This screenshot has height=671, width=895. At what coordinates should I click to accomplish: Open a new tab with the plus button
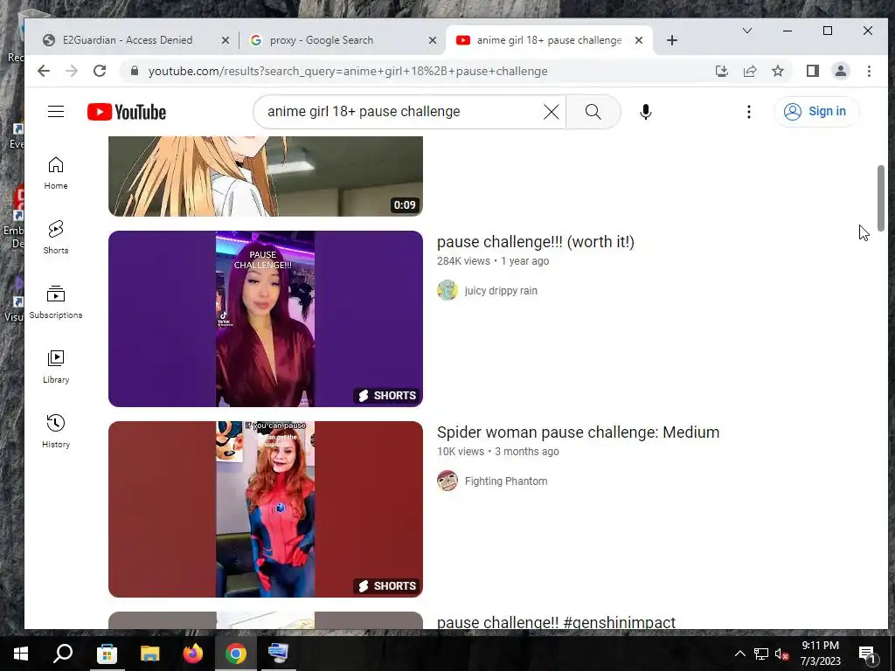click(x=672, y=40)
